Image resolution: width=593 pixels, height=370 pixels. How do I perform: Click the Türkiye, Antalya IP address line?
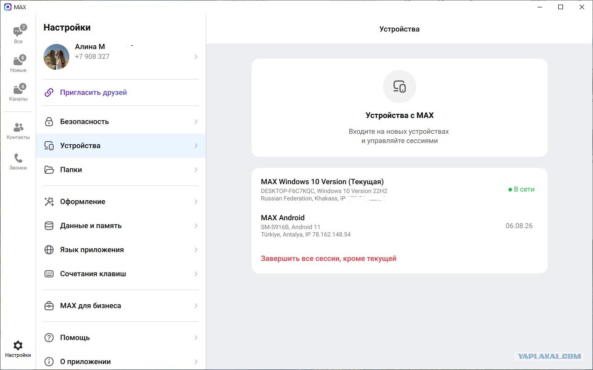[x=306, y=234]
